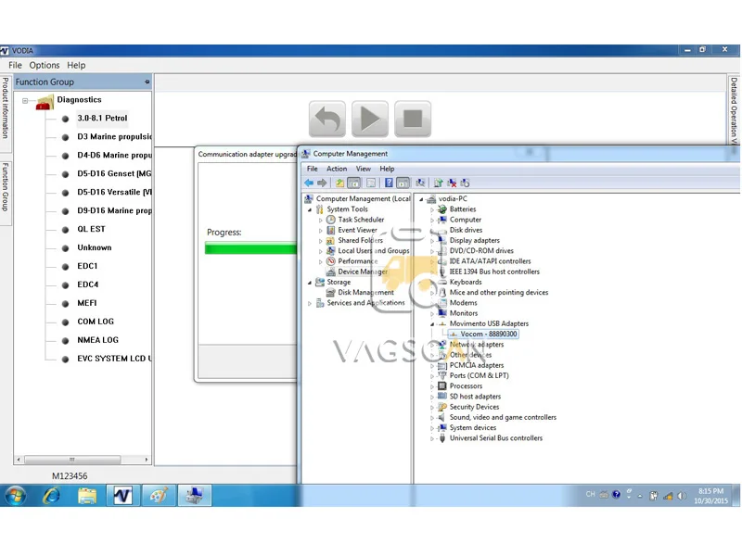Click the VODIA play button
The image size is (742, 556).
[369, 119]
